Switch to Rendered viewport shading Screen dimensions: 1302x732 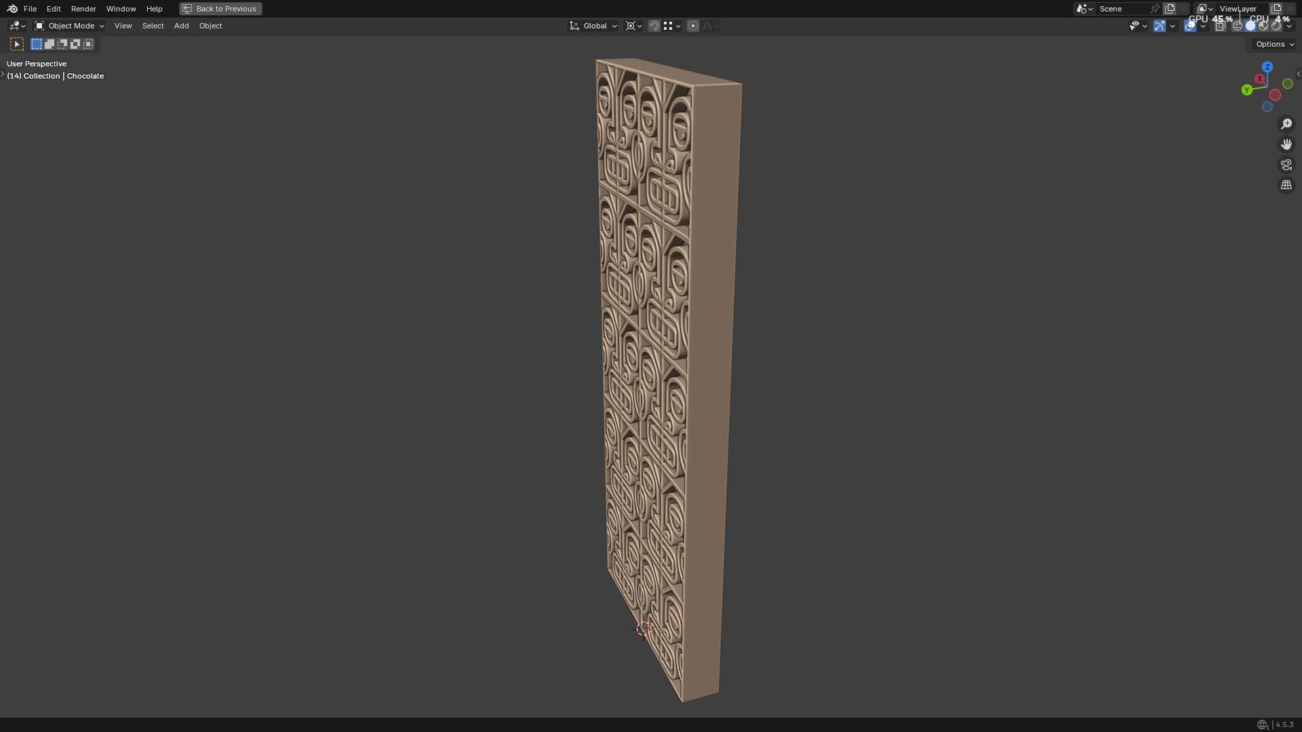1276,26
